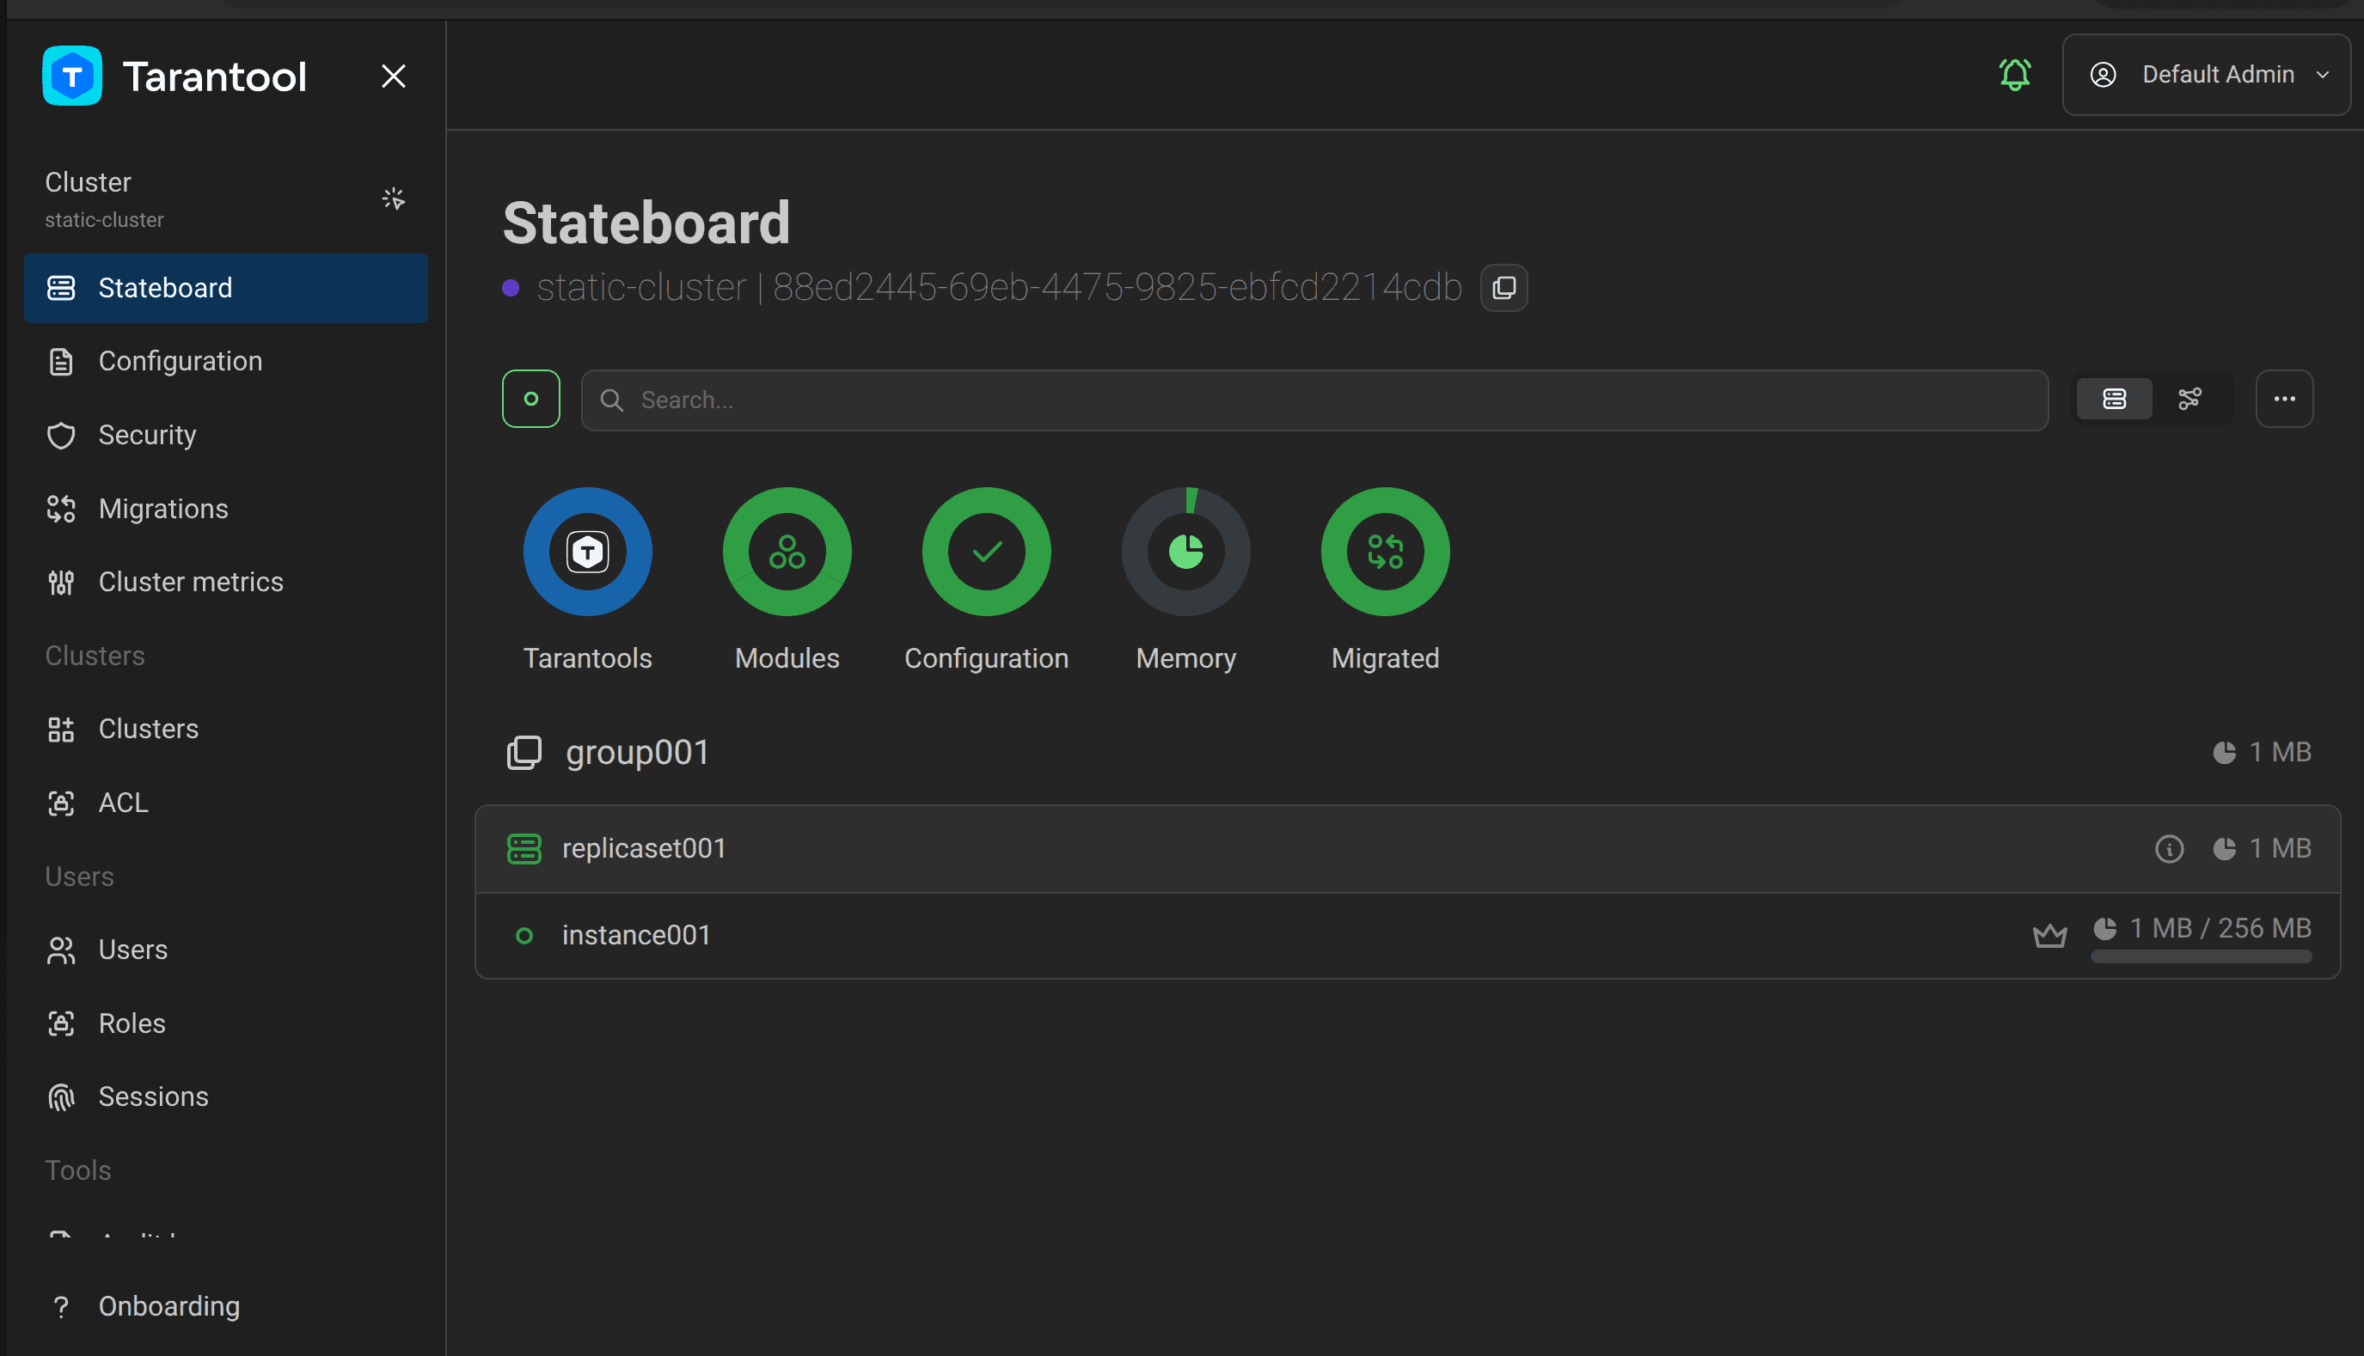The height and width of the screenshot is (1356, 2364).
Task: Click the group001 heading text
Action: click(x=637, y=753)
